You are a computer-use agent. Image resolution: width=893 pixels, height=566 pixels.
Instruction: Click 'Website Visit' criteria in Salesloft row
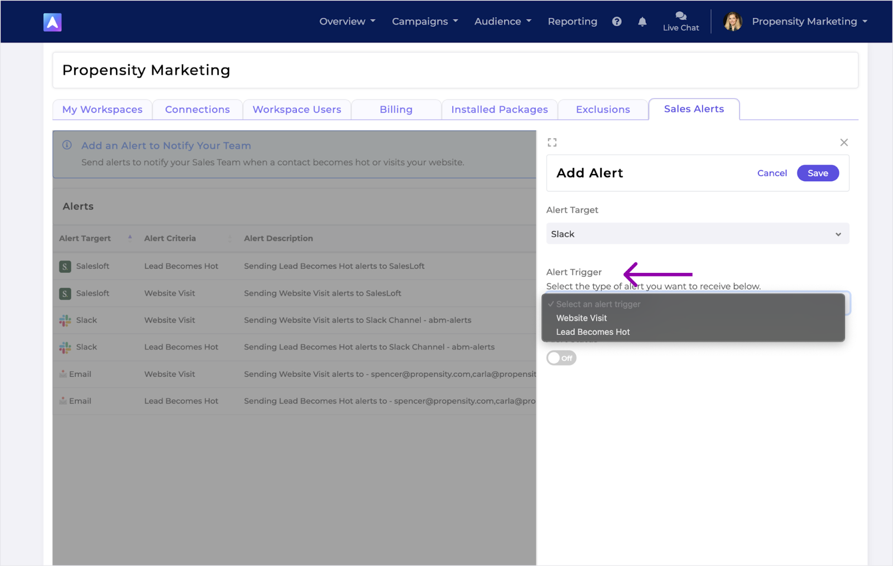point(170,294)
